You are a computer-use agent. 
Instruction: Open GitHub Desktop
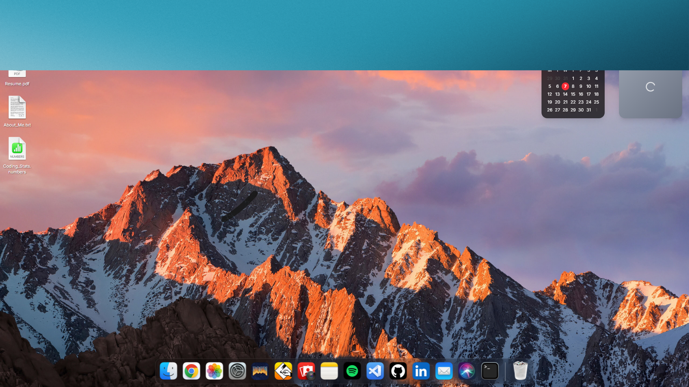click(x=398, y=371)
